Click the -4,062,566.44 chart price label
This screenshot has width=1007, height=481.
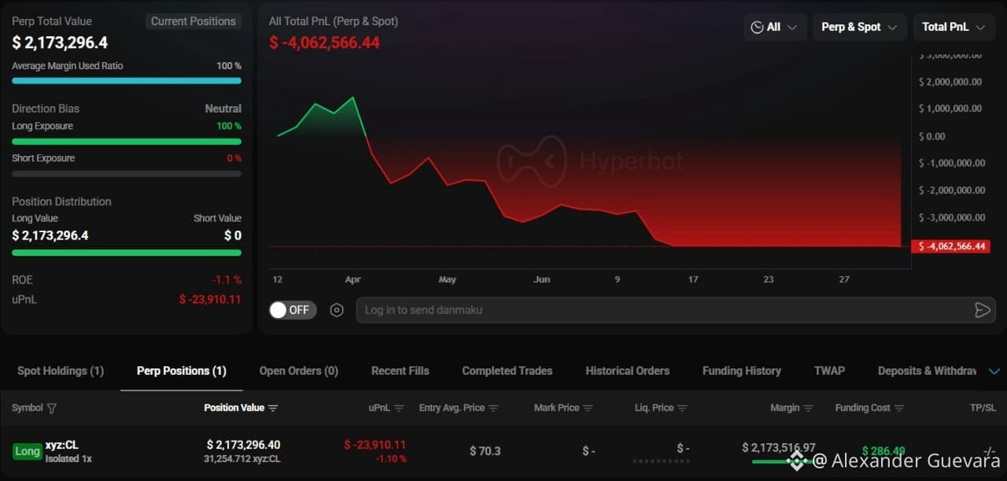[950, 246]
